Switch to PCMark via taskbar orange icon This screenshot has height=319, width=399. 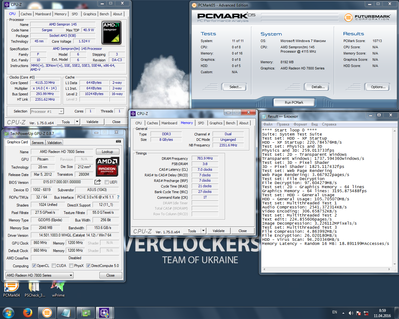(47, 313)
